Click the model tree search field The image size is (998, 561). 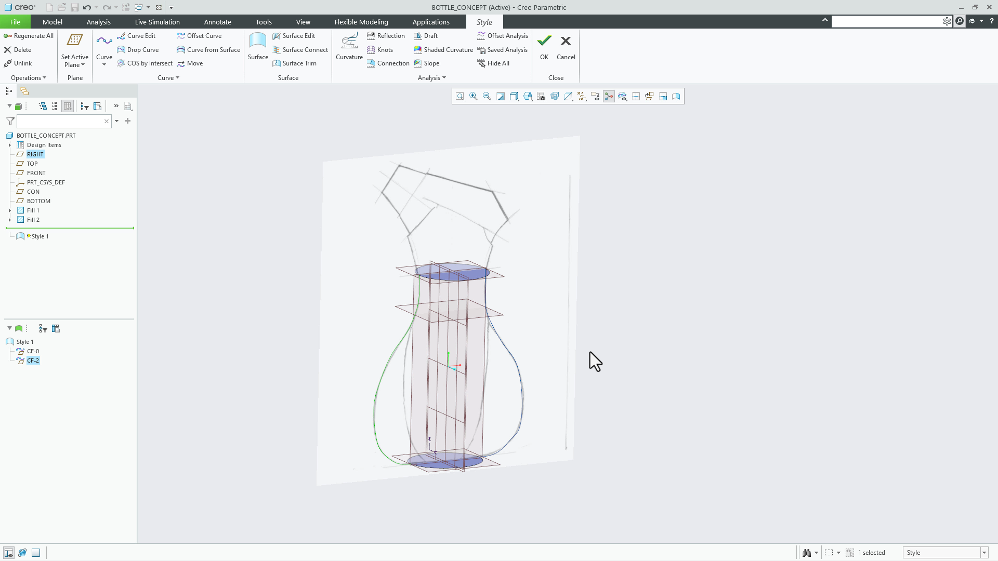point(64,122)
